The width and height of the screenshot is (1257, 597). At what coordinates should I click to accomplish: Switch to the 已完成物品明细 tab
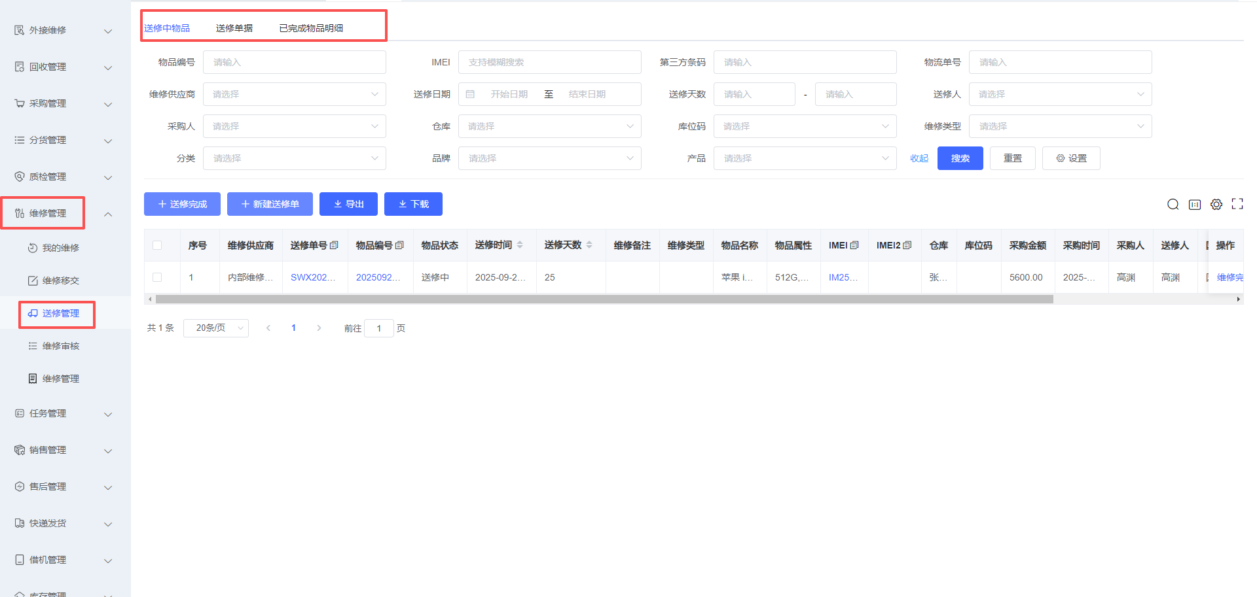tap(310, 28)
